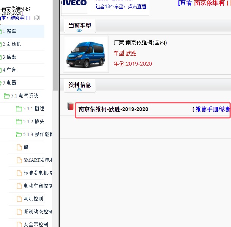This screenshot has width=231, height=227.
Task: Open the 1 整车 tree node
Action: click(9, 31)
